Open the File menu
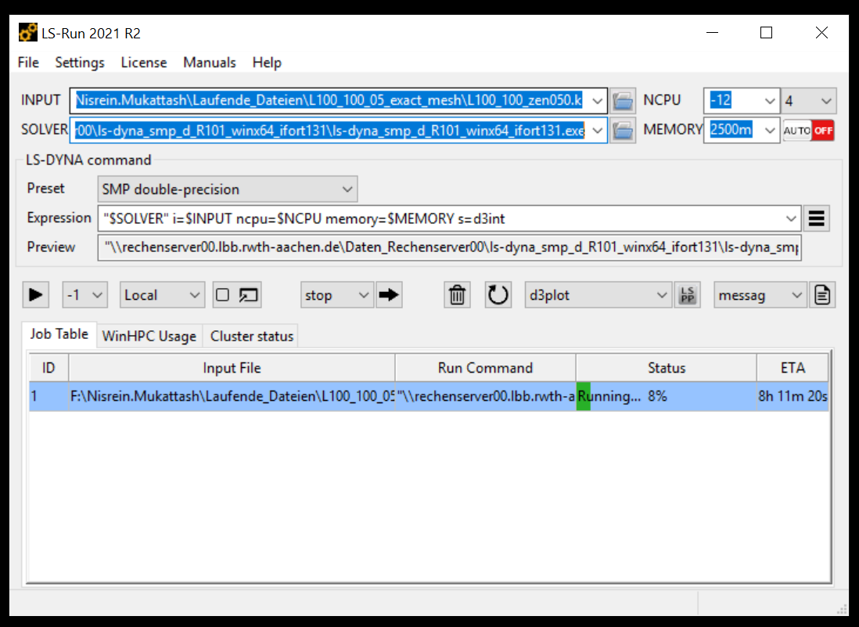Viewport: 859px width, 627px height. pos(28,63)
